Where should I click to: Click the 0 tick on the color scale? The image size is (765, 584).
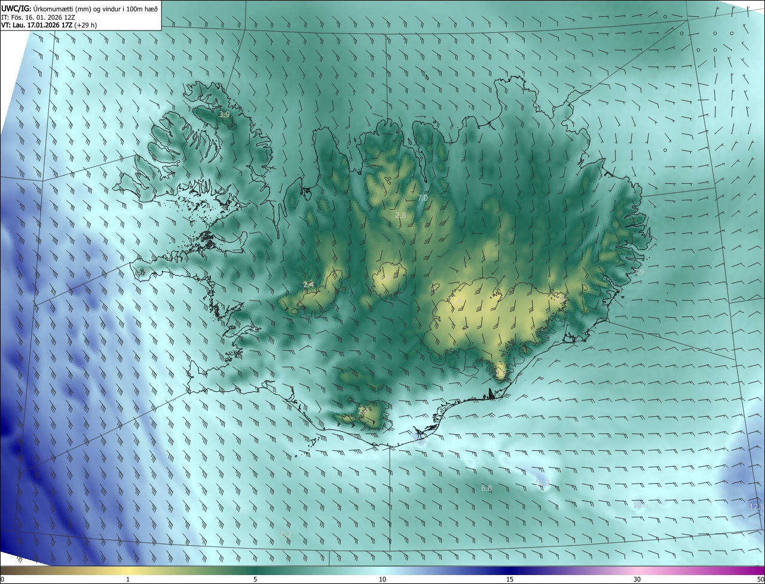click(x=2, y=579)
